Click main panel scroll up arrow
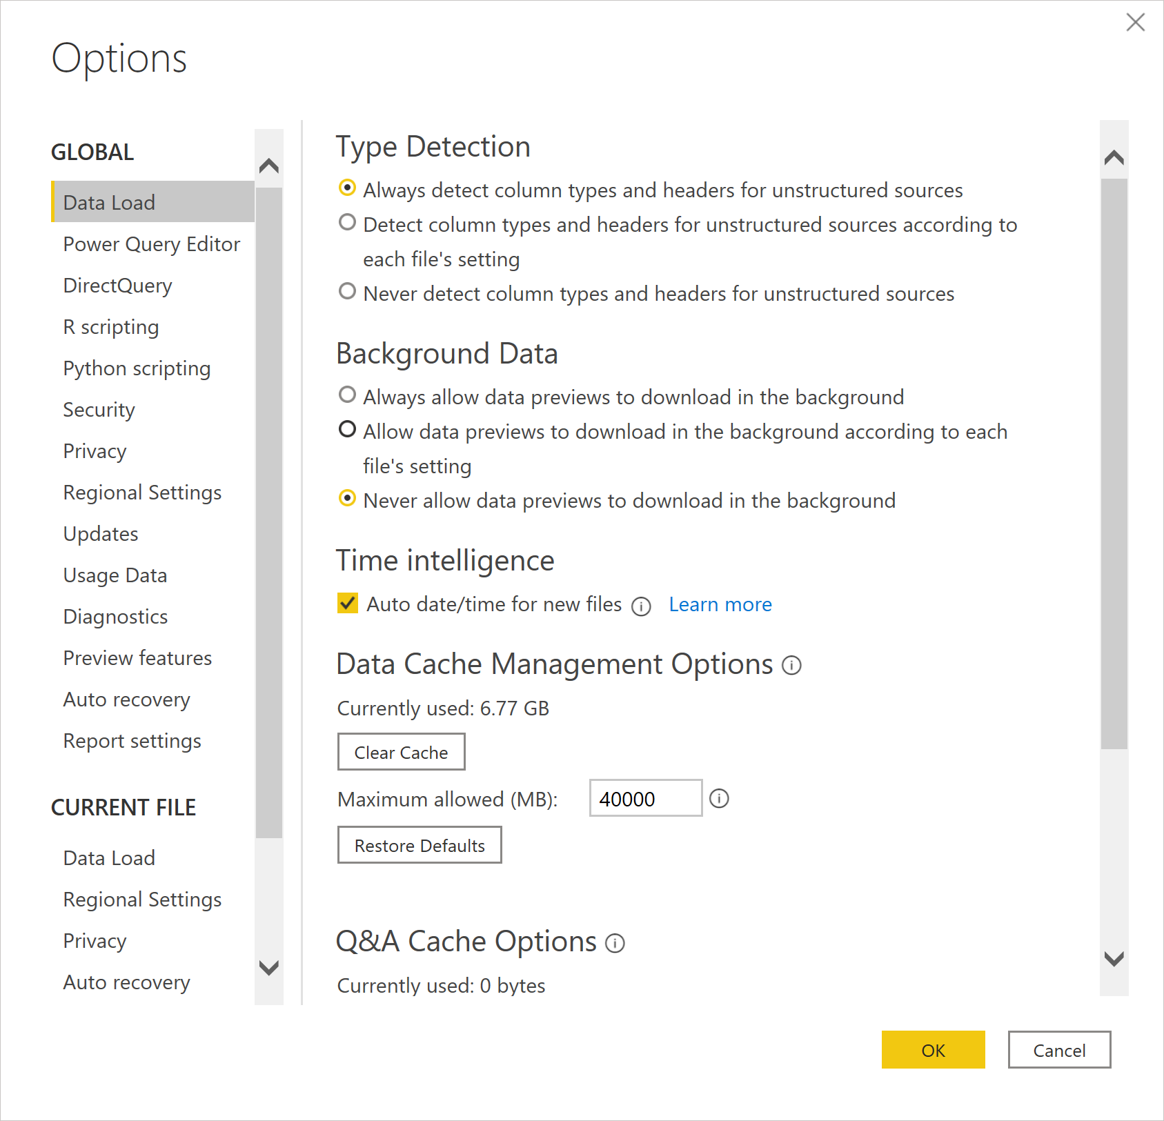The image size is (1164, 1121). click(x=1114, y=158)
